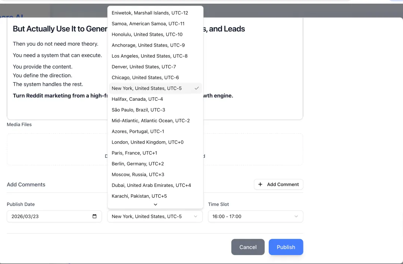Expand the Time Slot dropdown chevron
The image size is (403, 264).
click(296, 217)
